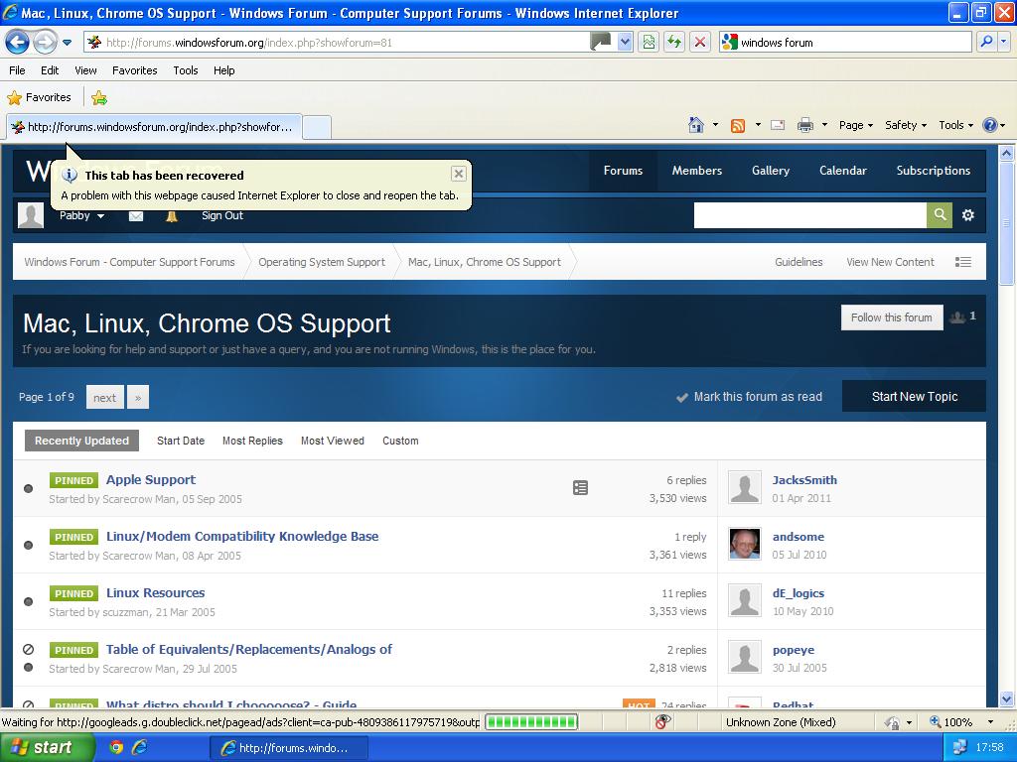Open the Pabby user dropdown
This screenshot has width=1017, height=762.
pos(81,215)
